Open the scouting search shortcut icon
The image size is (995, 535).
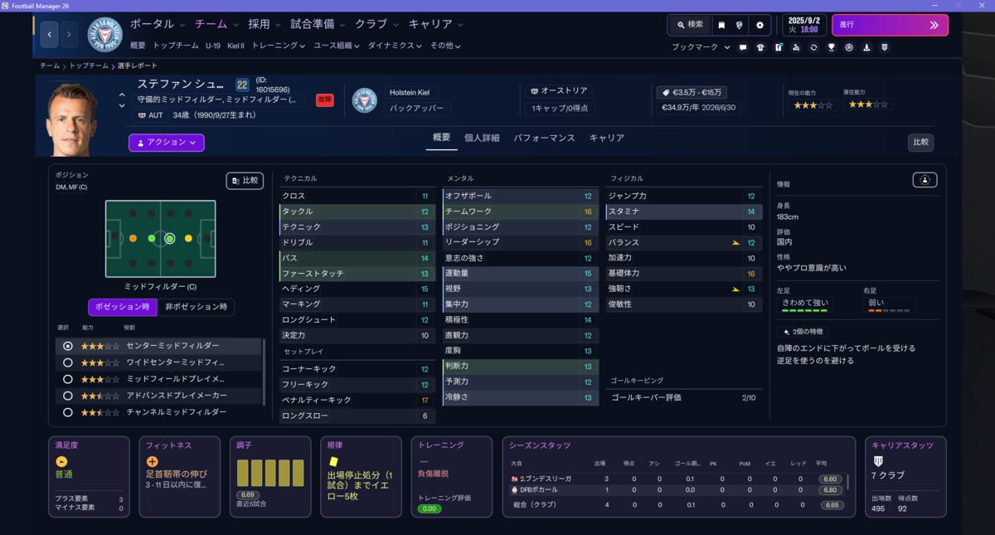(x=796, y=47)
